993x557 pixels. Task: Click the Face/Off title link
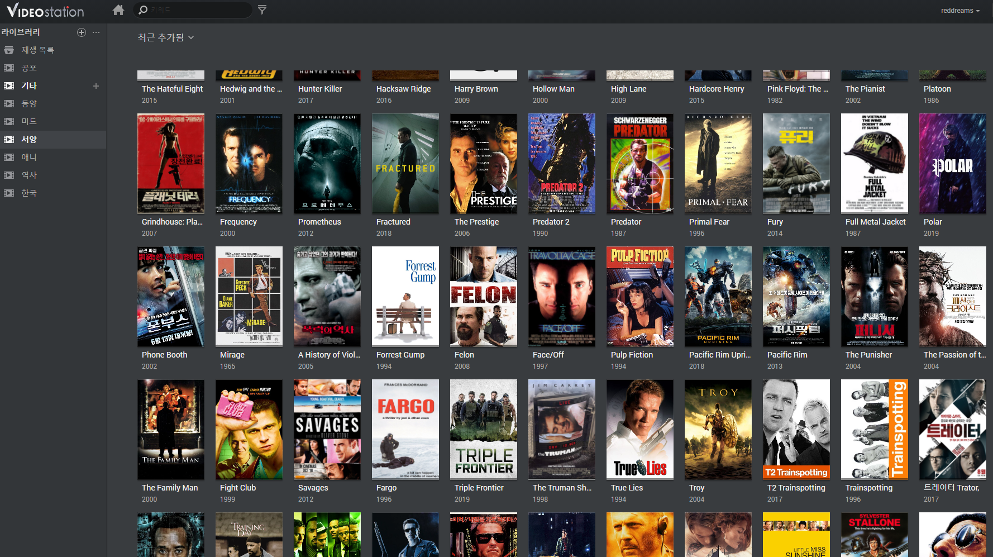pos(548,355)
